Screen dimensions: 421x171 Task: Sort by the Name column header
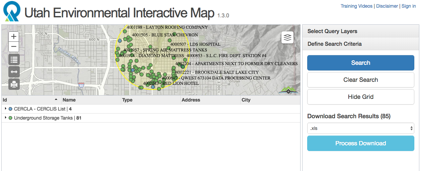click(91, 100)
